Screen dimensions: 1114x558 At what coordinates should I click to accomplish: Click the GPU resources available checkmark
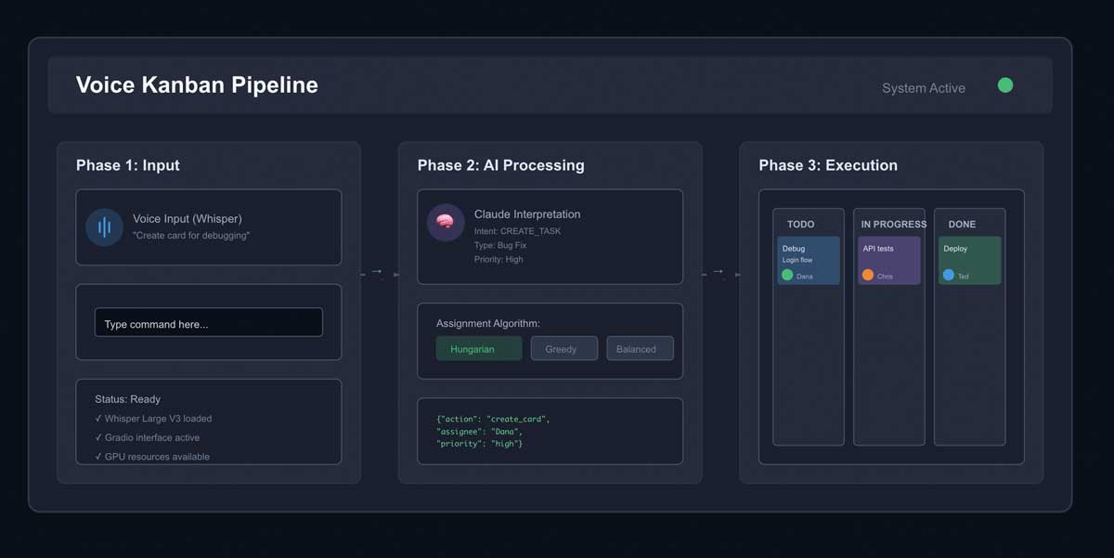pos(98,456)
